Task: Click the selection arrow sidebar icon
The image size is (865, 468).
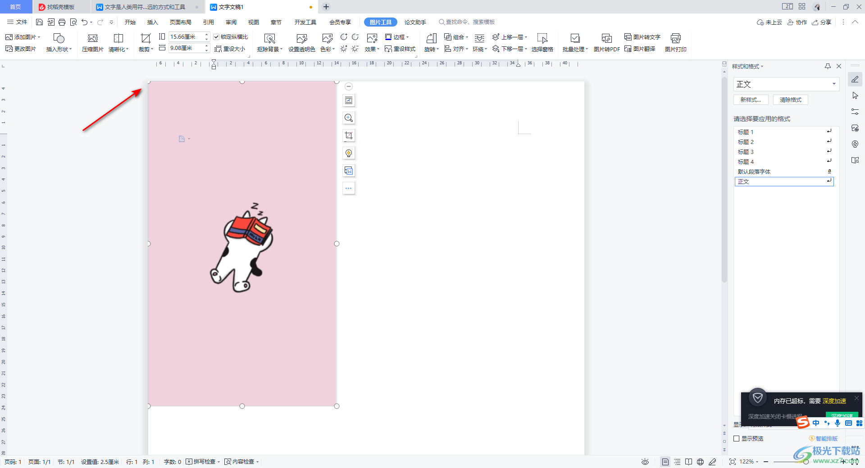Action: tap(855, 95)
